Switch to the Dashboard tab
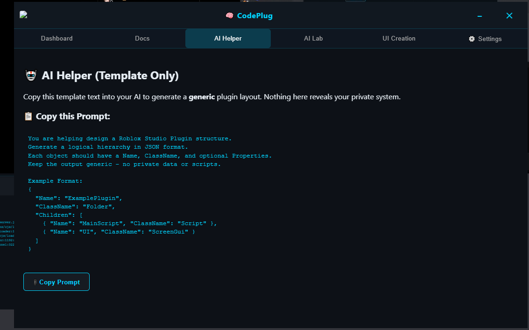529x330 pixels. 56,38
